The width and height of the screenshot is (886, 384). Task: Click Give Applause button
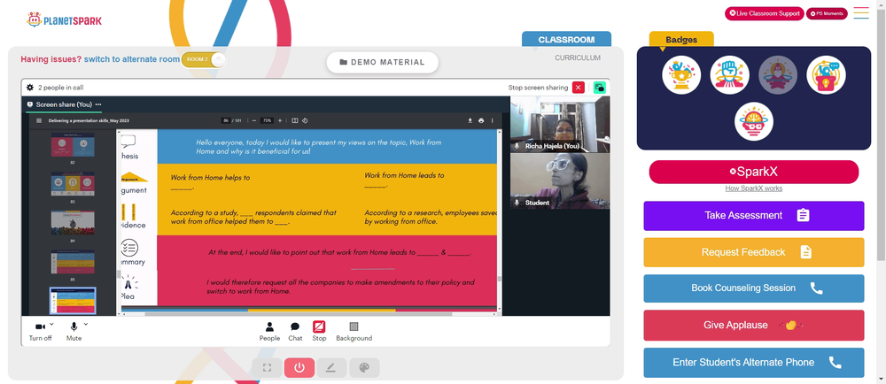[x=754, y=325]
